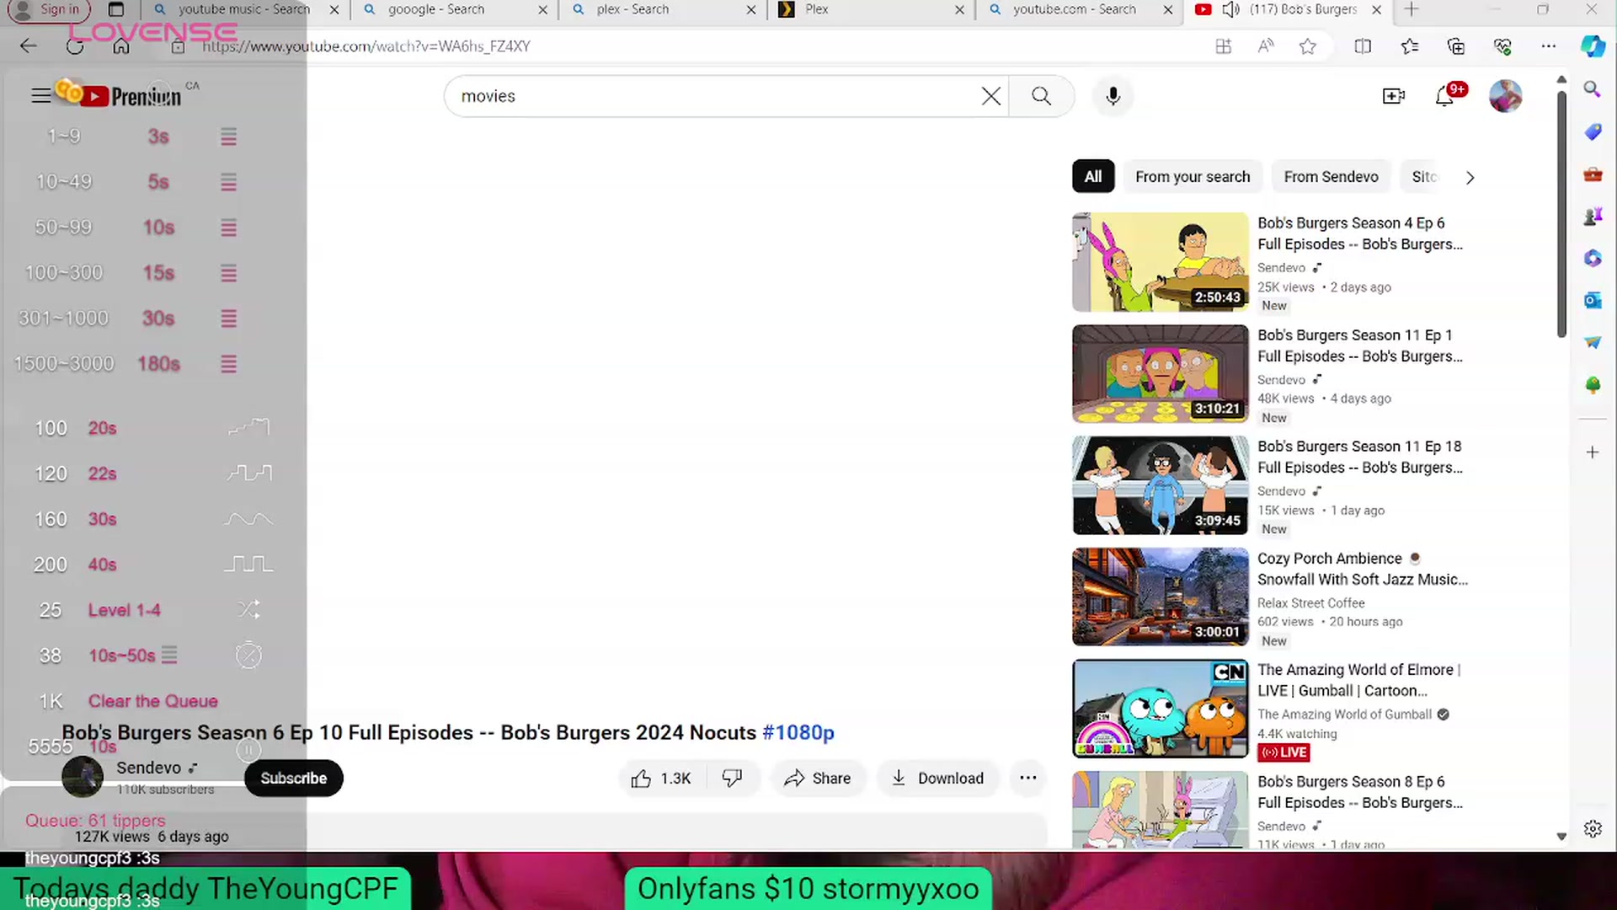Image resolution: width=1617 pixels, height=910 pixels.
Task: Open browser collections
Action: (1456, 46)
